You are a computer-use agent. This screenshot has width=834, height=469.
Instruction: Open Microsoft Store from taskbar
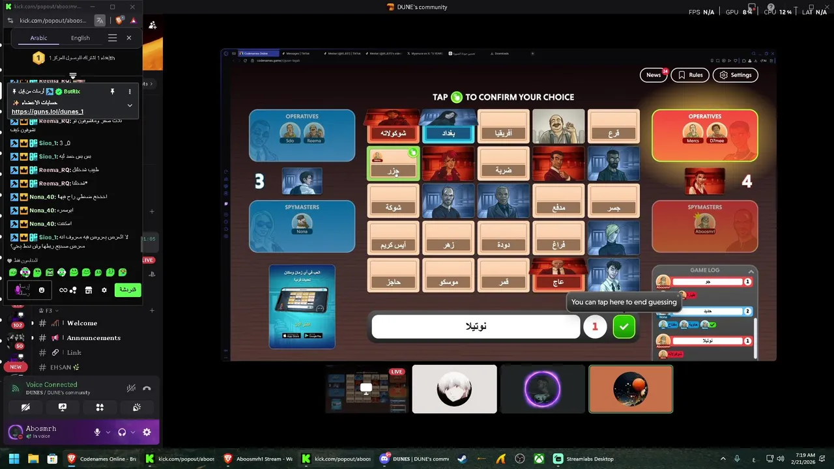tap(52, 459)
